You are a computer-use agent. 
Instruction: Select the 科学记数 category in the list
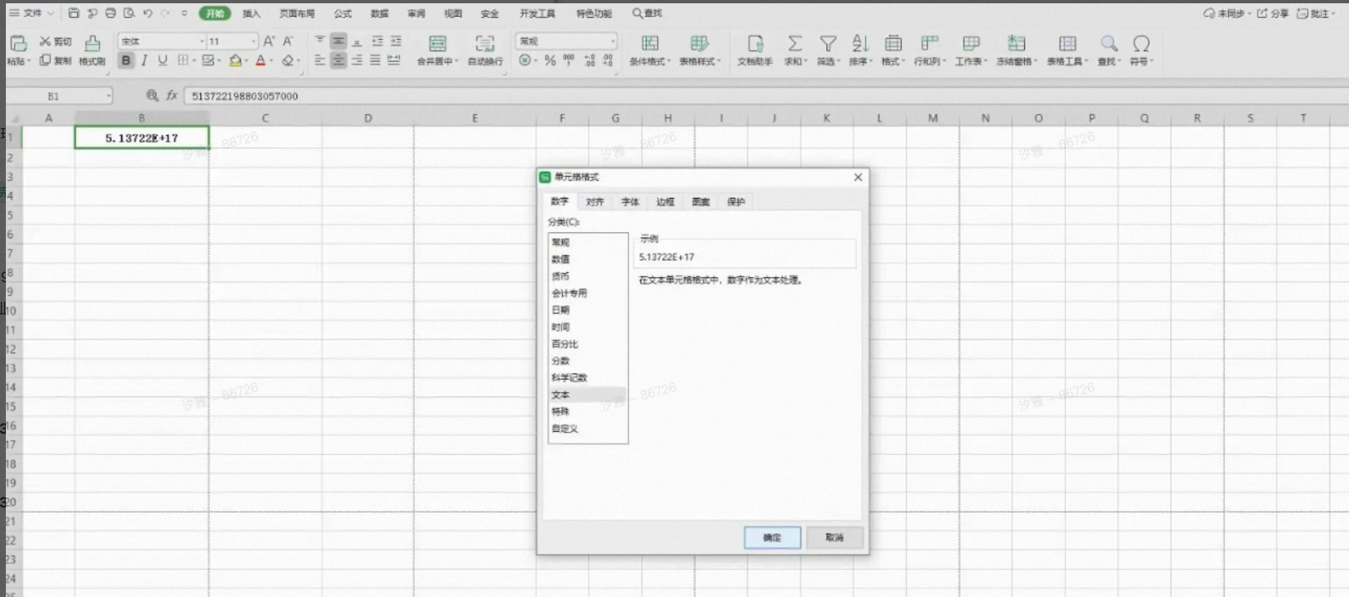tap(587, 378)
